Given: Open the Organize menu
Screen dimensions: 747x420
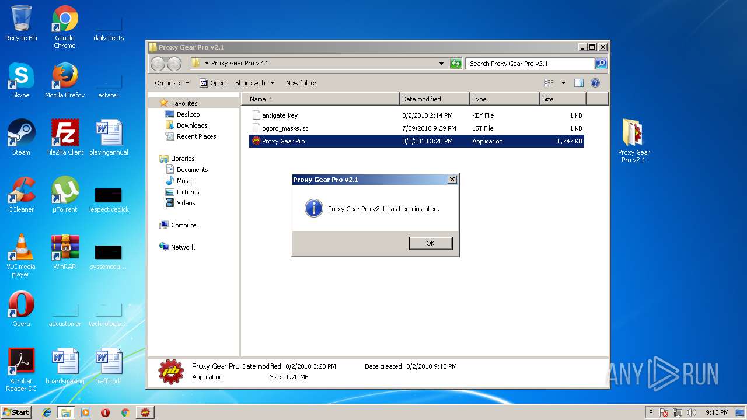Looking at the screenshot, I should pyautogui.click(x=172, y=83).
